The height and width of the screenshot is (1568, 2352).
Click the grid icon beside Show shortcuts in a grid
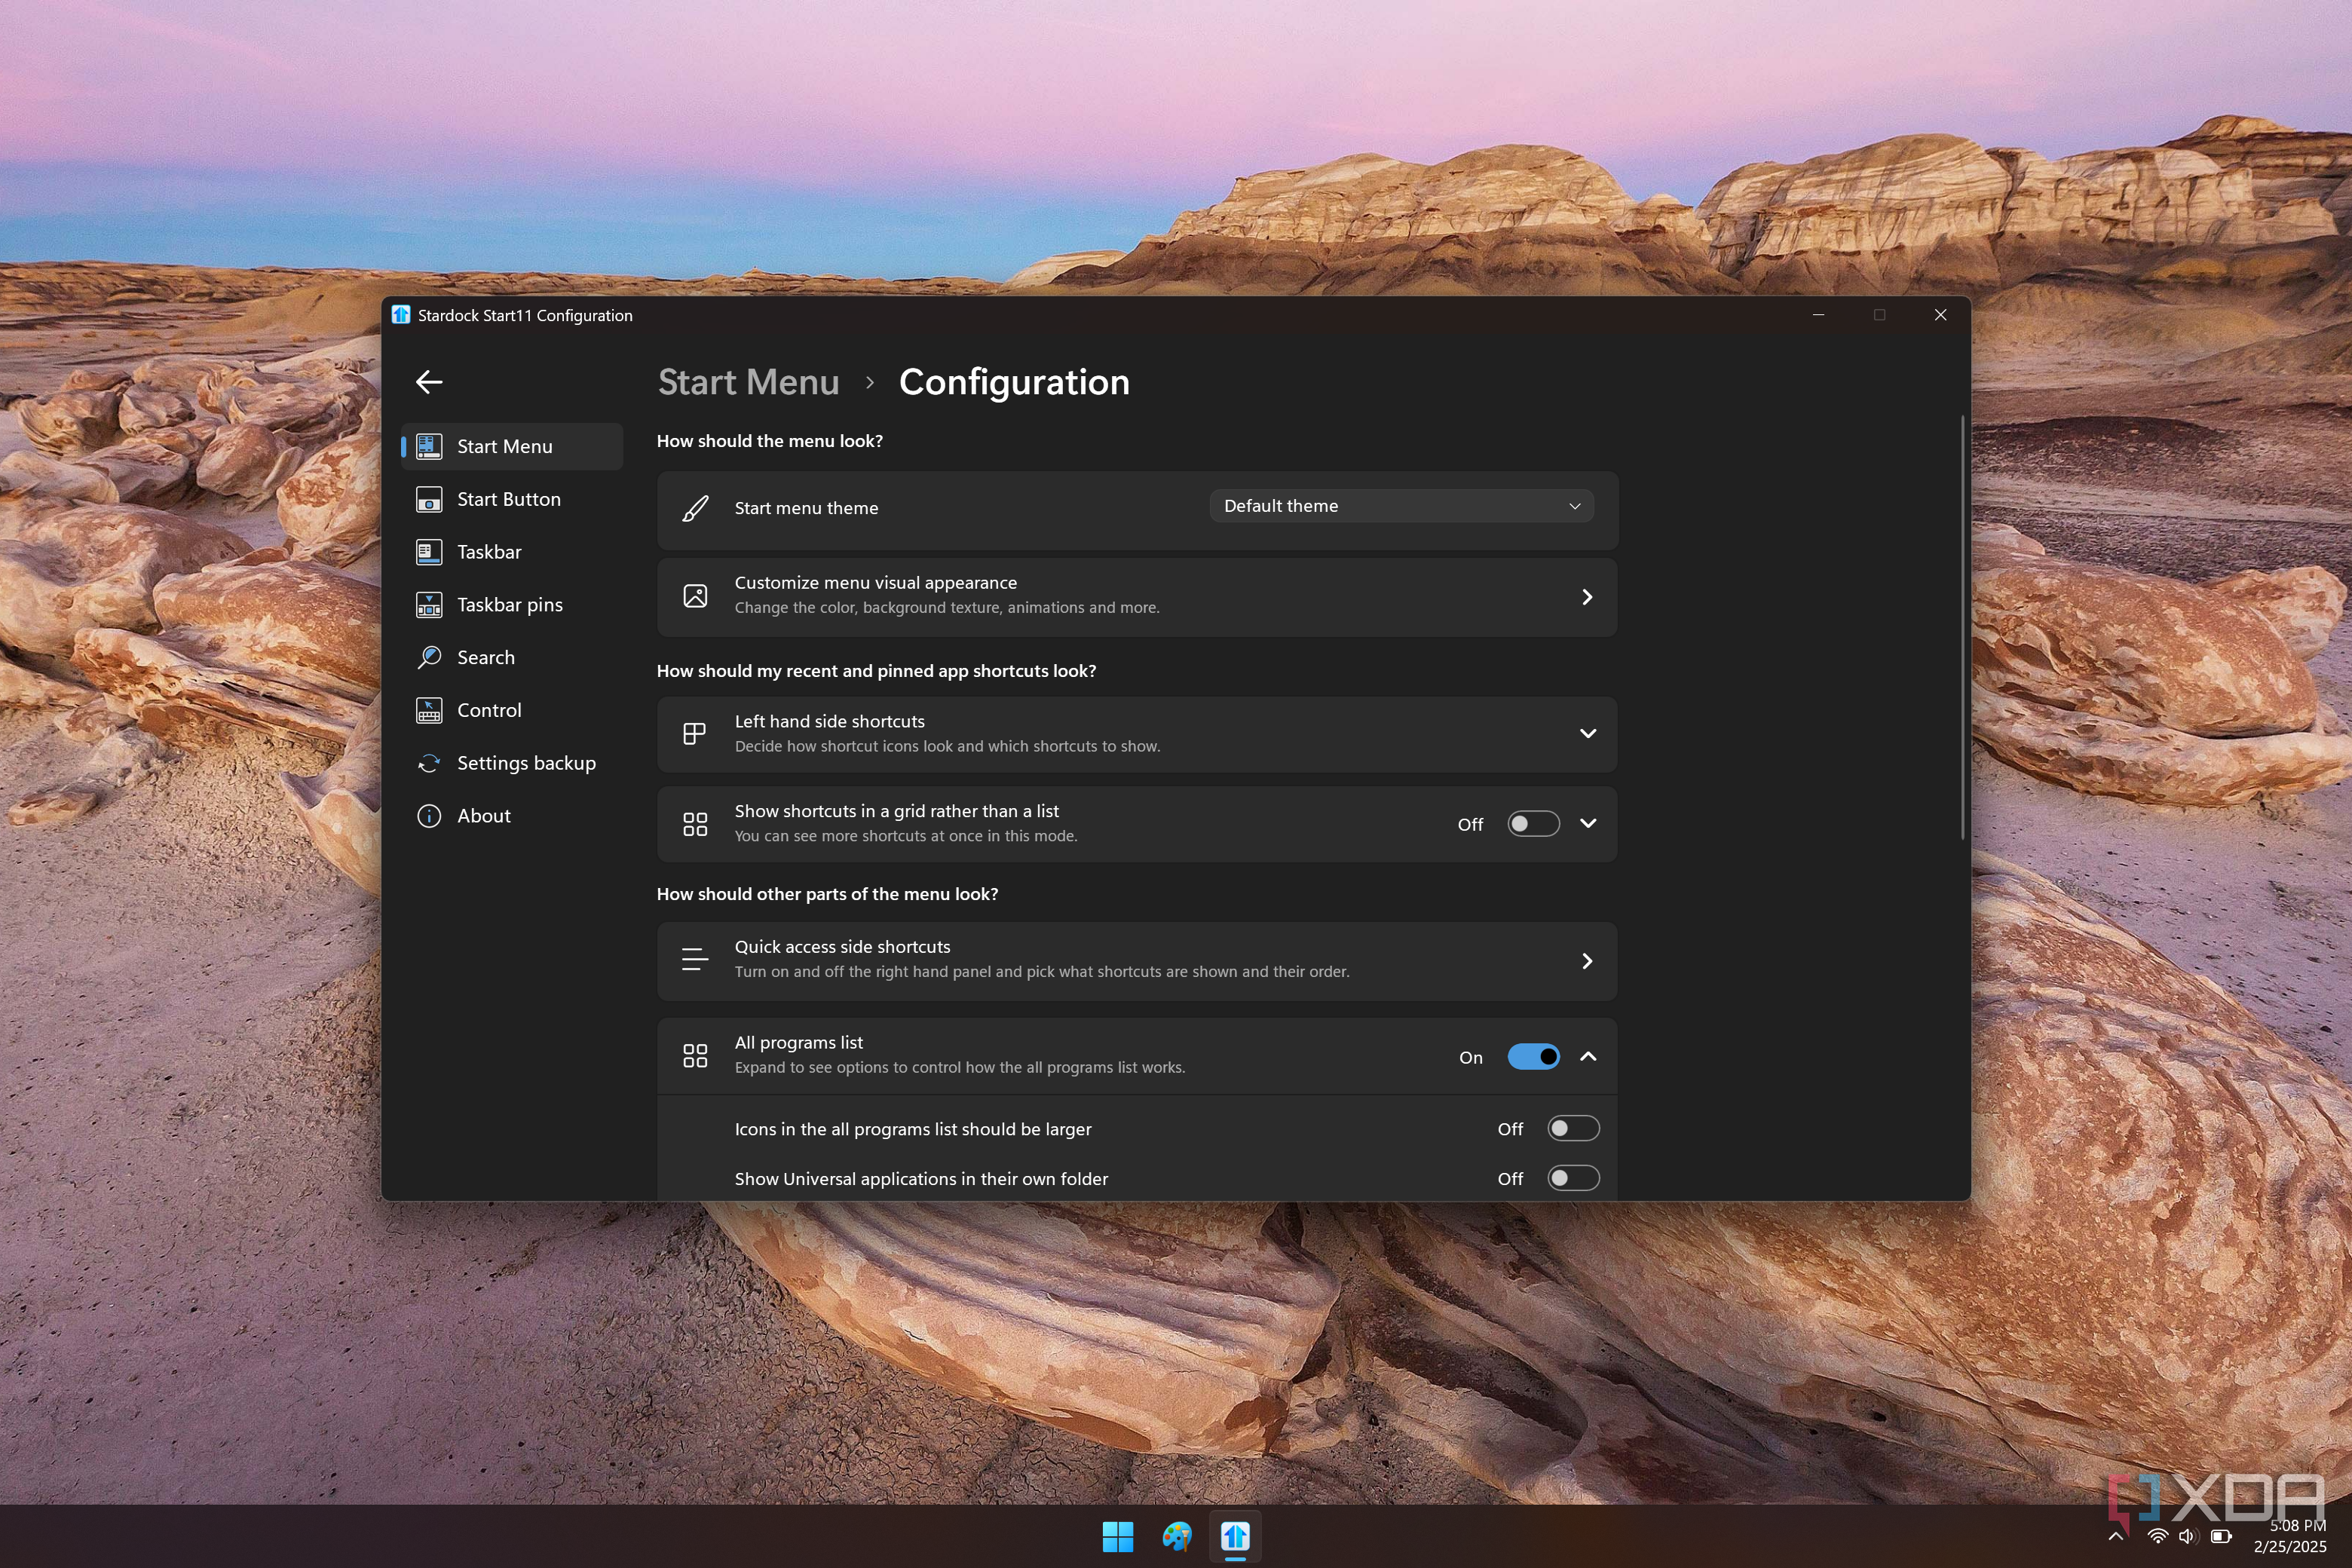(695, 824)
